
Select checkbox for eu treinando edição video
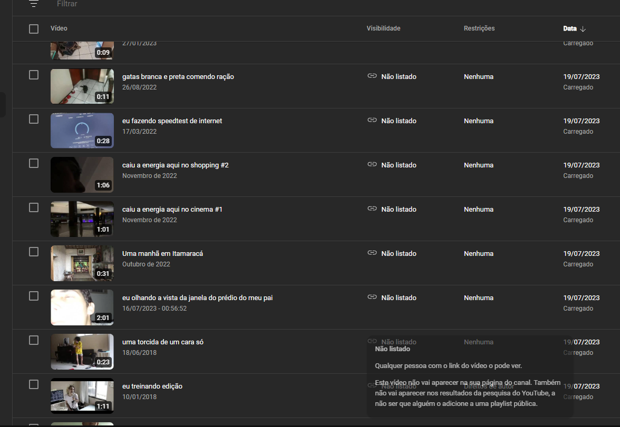click(34, 385)
